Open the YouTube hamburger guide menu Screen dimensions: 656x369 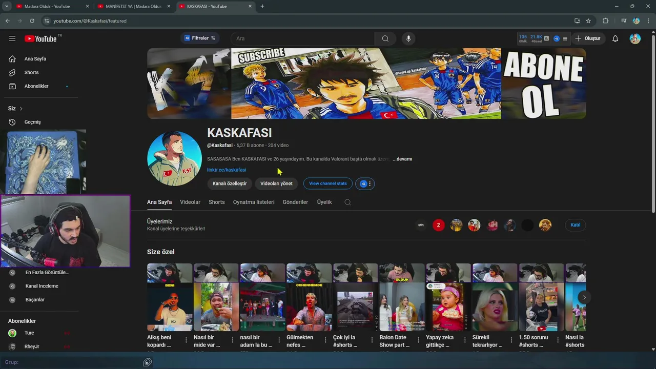[12, 38]
